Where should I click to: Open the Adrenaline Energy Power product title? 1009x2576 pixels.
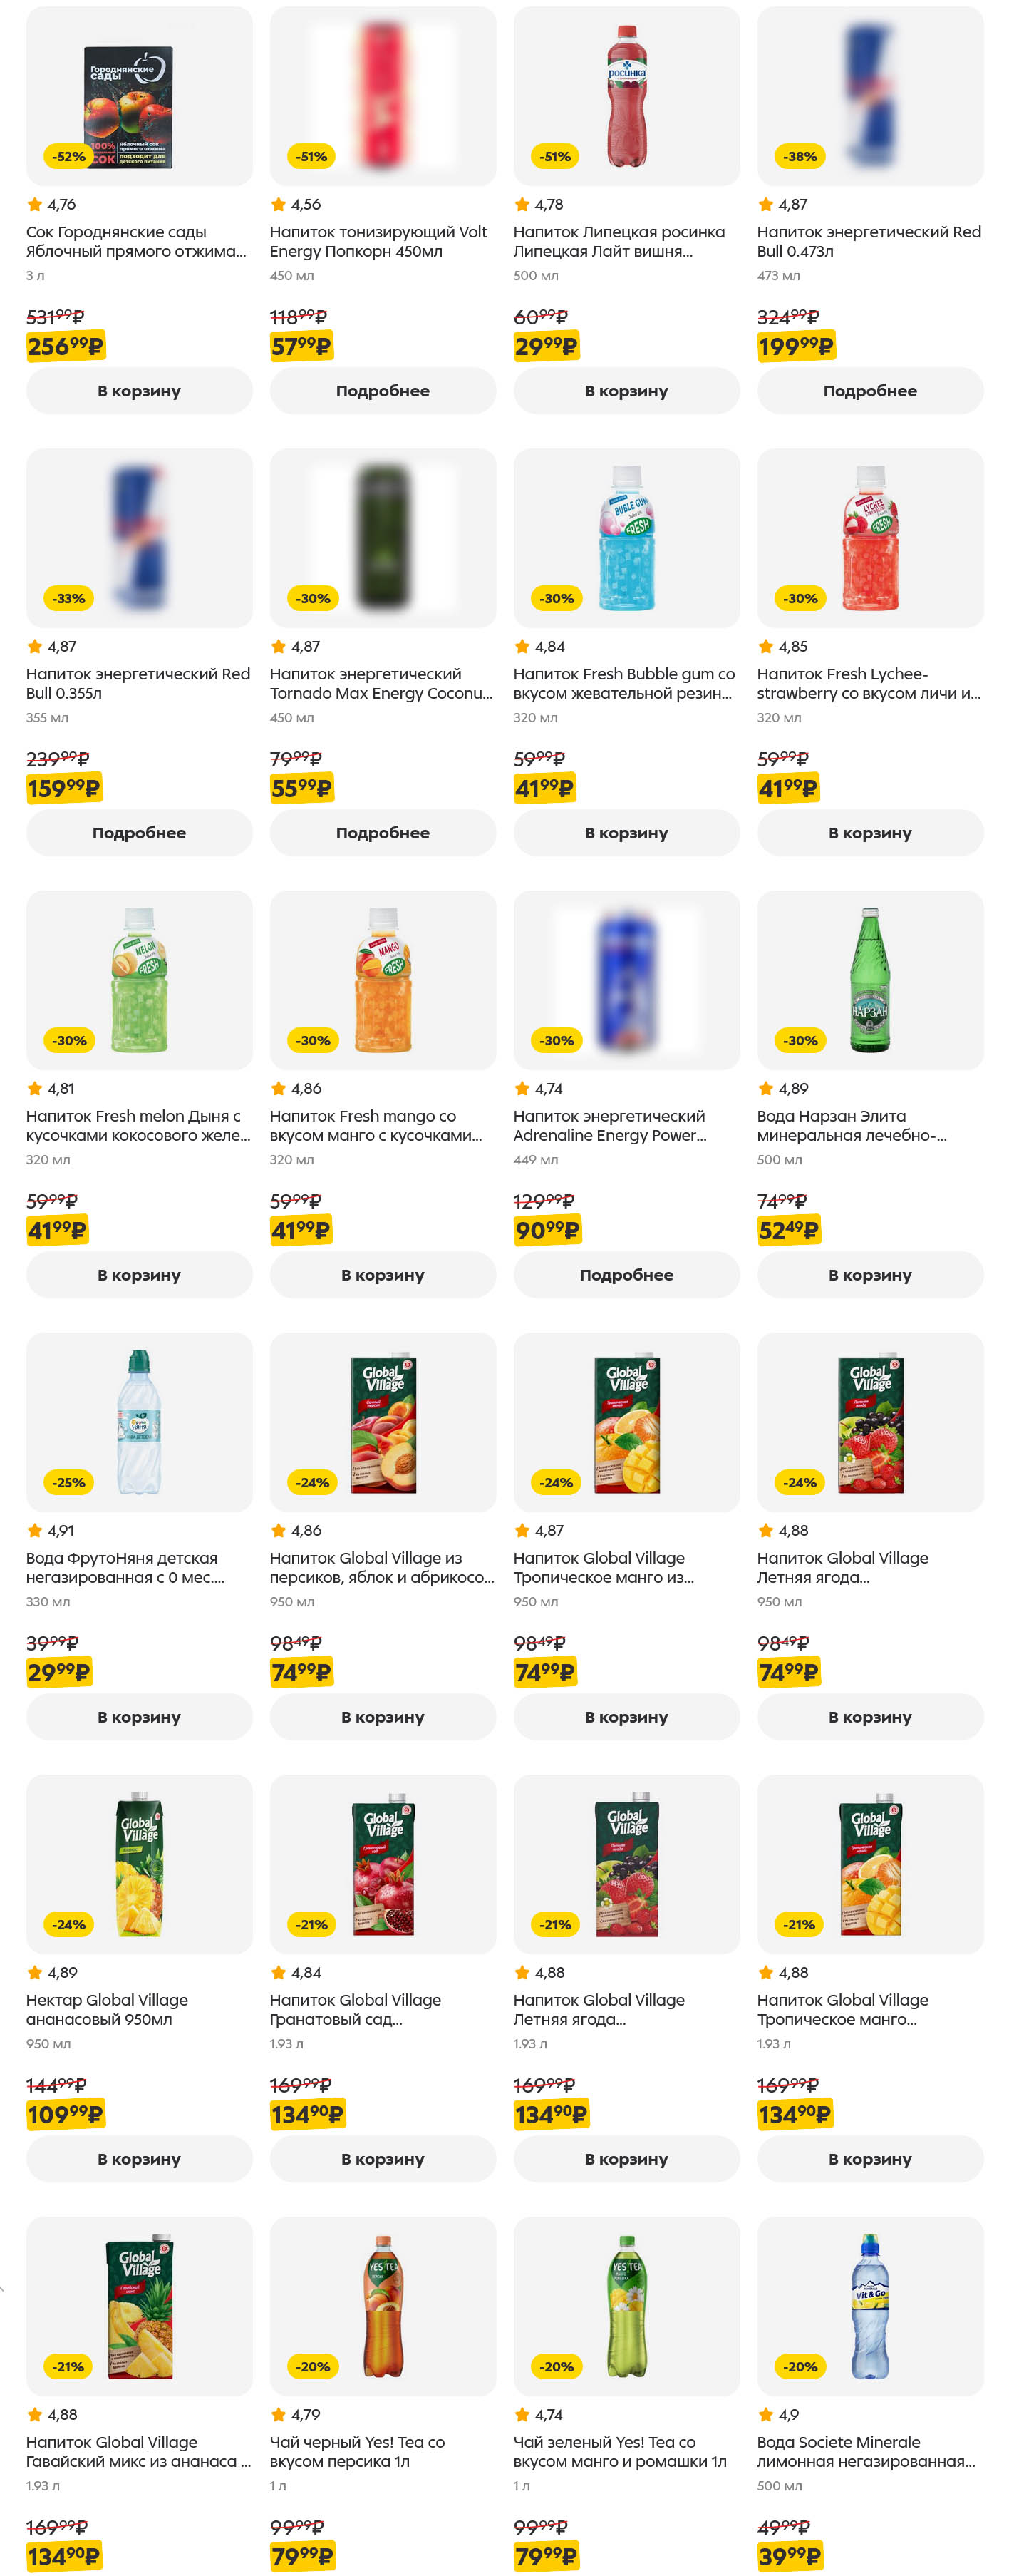pos(609,1125)
